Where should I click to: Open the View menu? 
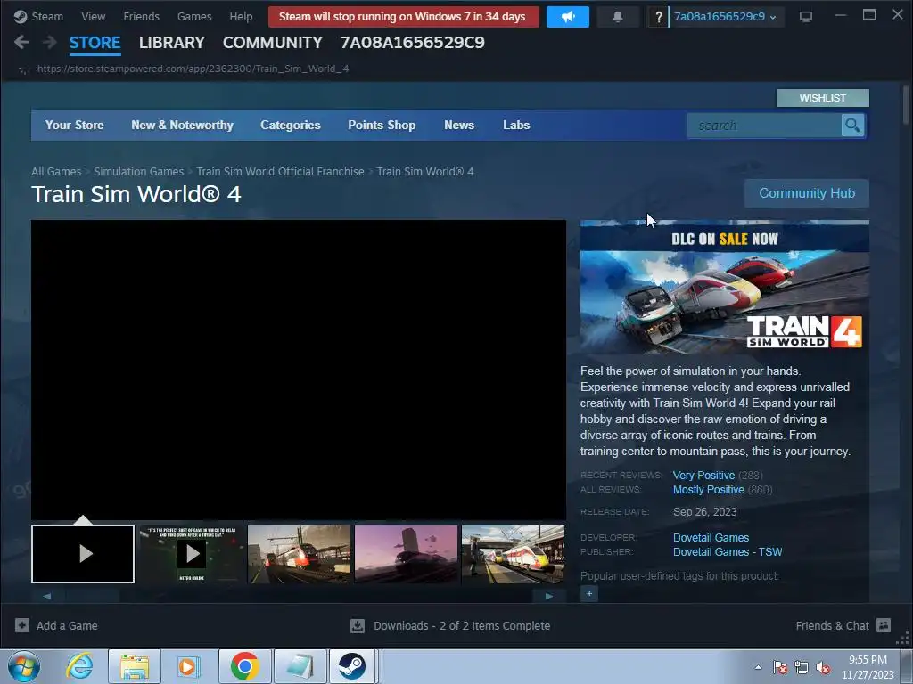tap(93, 16)
